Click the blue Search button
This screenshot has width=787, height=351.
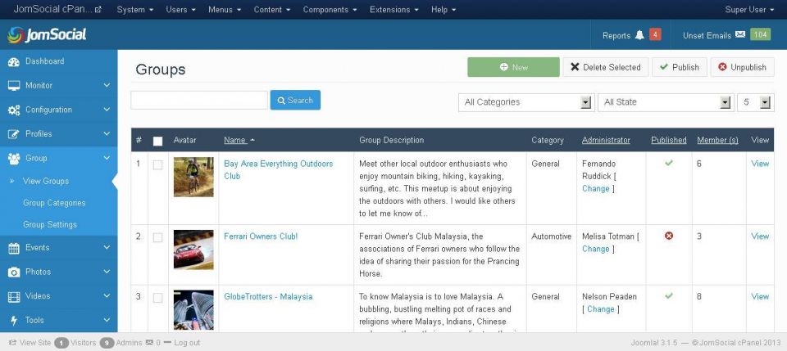point(295,100)
